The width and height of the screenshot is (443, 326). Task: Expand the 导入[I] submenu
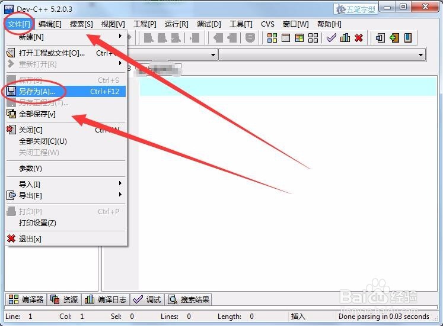point(66,184)
